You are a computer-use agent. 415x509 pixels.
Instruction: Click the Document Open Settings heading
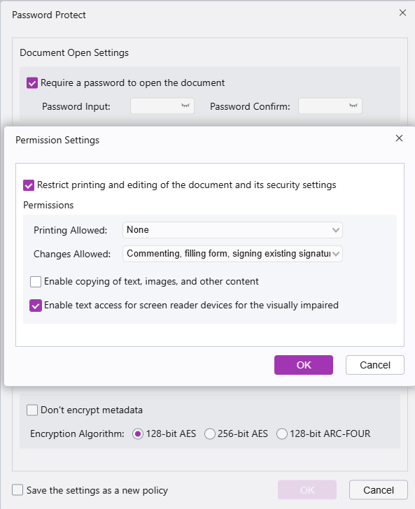tap(74, 52)
